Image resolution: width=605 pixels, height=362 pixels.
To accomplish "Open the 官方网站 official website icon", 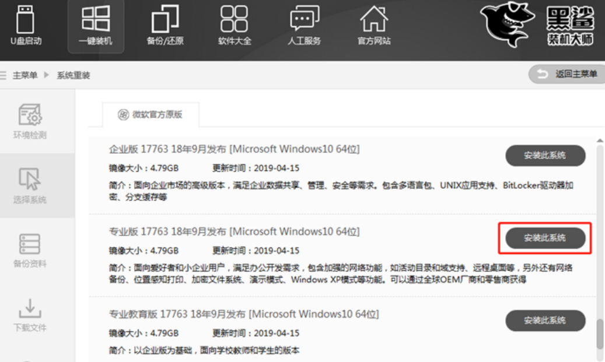I will [x=374, y=26].
